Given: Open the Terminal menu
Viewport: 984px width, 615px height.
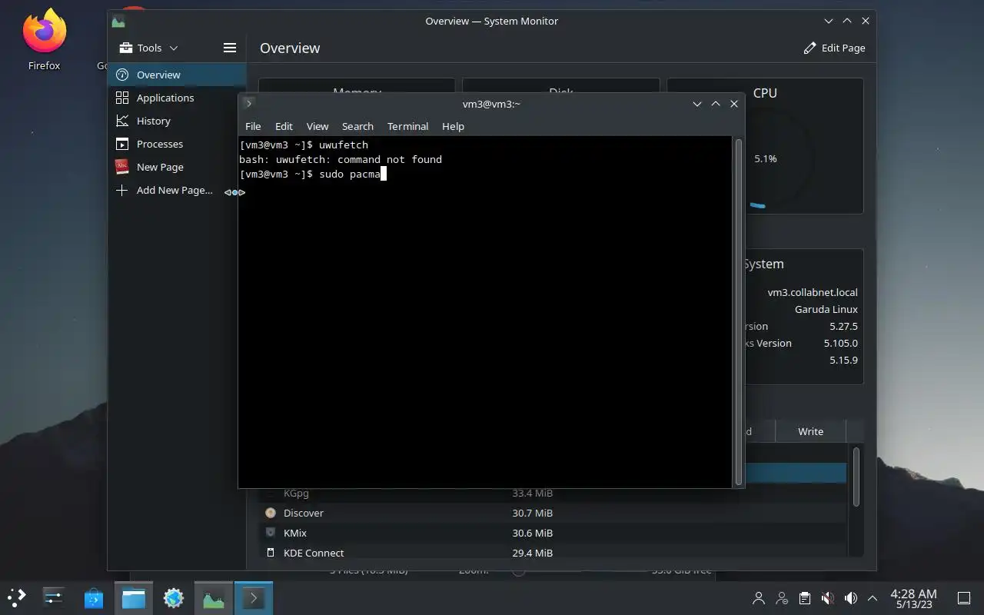Looking at the screenshot, I should point(407,126).
